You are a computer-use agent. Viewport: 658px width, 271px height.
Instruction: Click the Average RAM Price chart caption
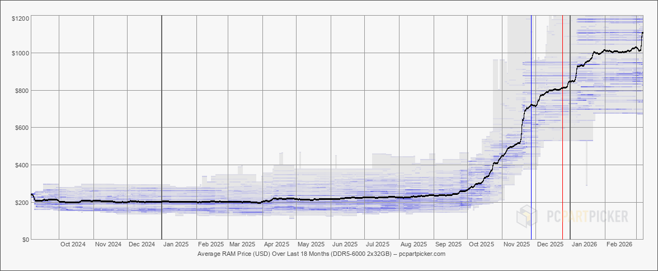(x=321, y=254)
